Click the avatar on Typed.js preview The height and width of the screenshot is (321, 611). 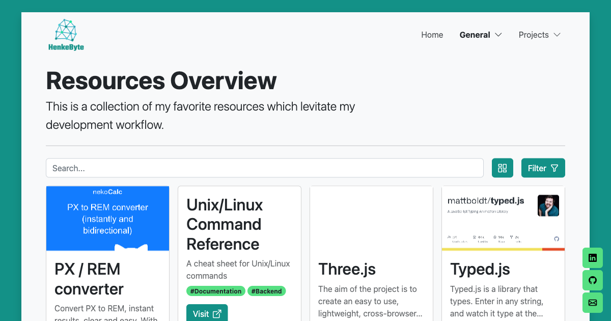point(548,205)
